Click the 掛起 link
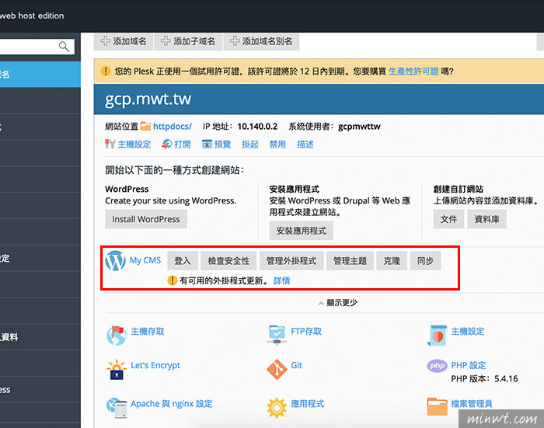 (x=250, y=144)
